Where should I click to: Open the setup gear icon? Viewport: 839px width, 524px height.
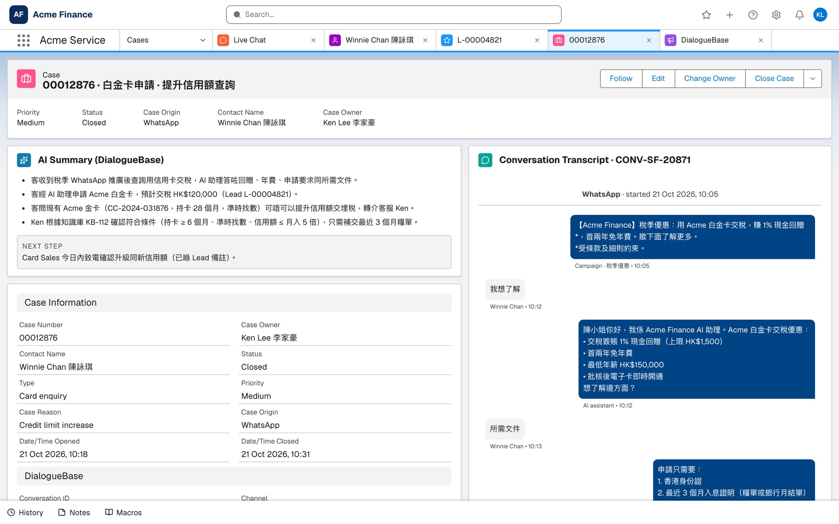[x=776, y=15]
